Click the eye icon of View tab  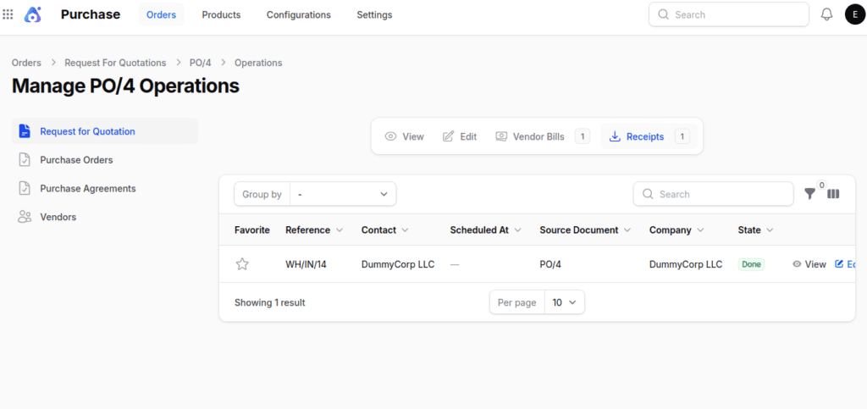click(391, 136)
